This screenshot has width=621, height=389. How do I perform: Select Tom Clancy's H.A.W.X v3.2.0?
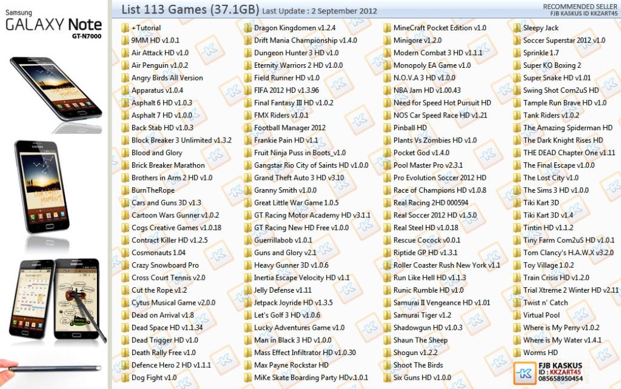[x=568, y=253]
